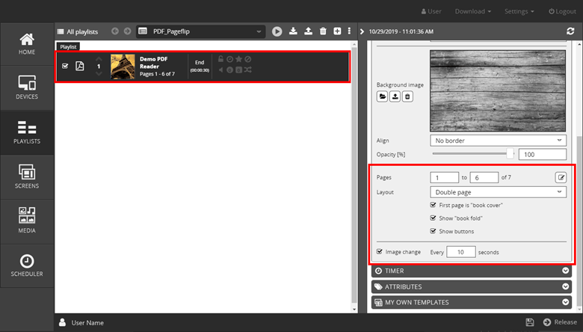Click the Pages start field showing 1
Viewport: 583px width, 332px height.
pos(444,178)
